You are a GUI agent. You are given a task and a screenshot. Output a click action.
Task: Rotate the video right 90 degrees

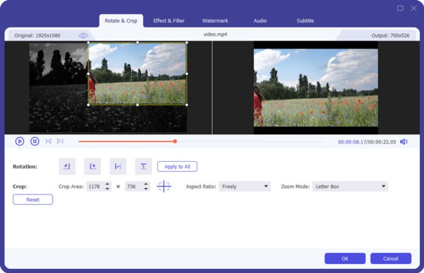point(93,166)
